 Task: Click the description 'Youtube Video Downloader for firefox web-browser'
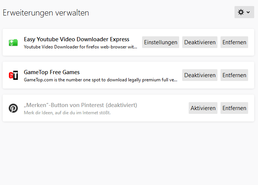(x=80, y=47)
